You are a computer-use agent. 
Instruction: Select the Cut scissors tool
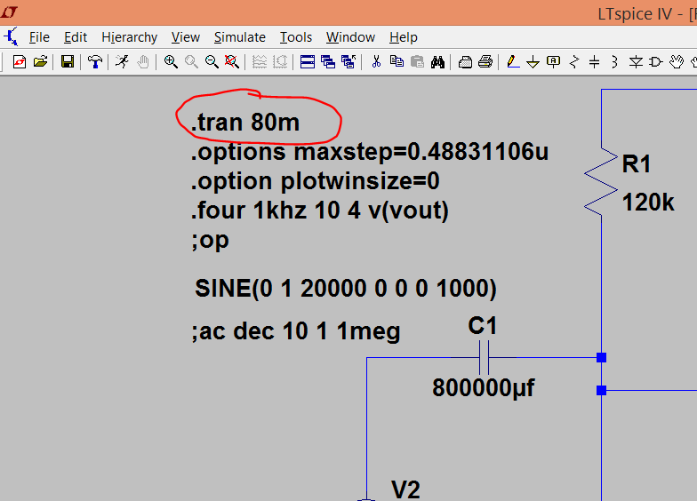376,62
